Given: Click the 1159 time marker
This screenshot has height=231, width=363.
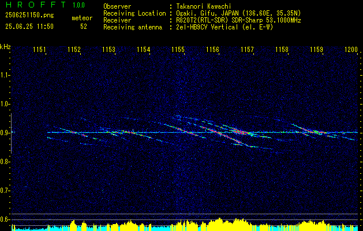Looking at the screenshot, I should coord(316,50).
